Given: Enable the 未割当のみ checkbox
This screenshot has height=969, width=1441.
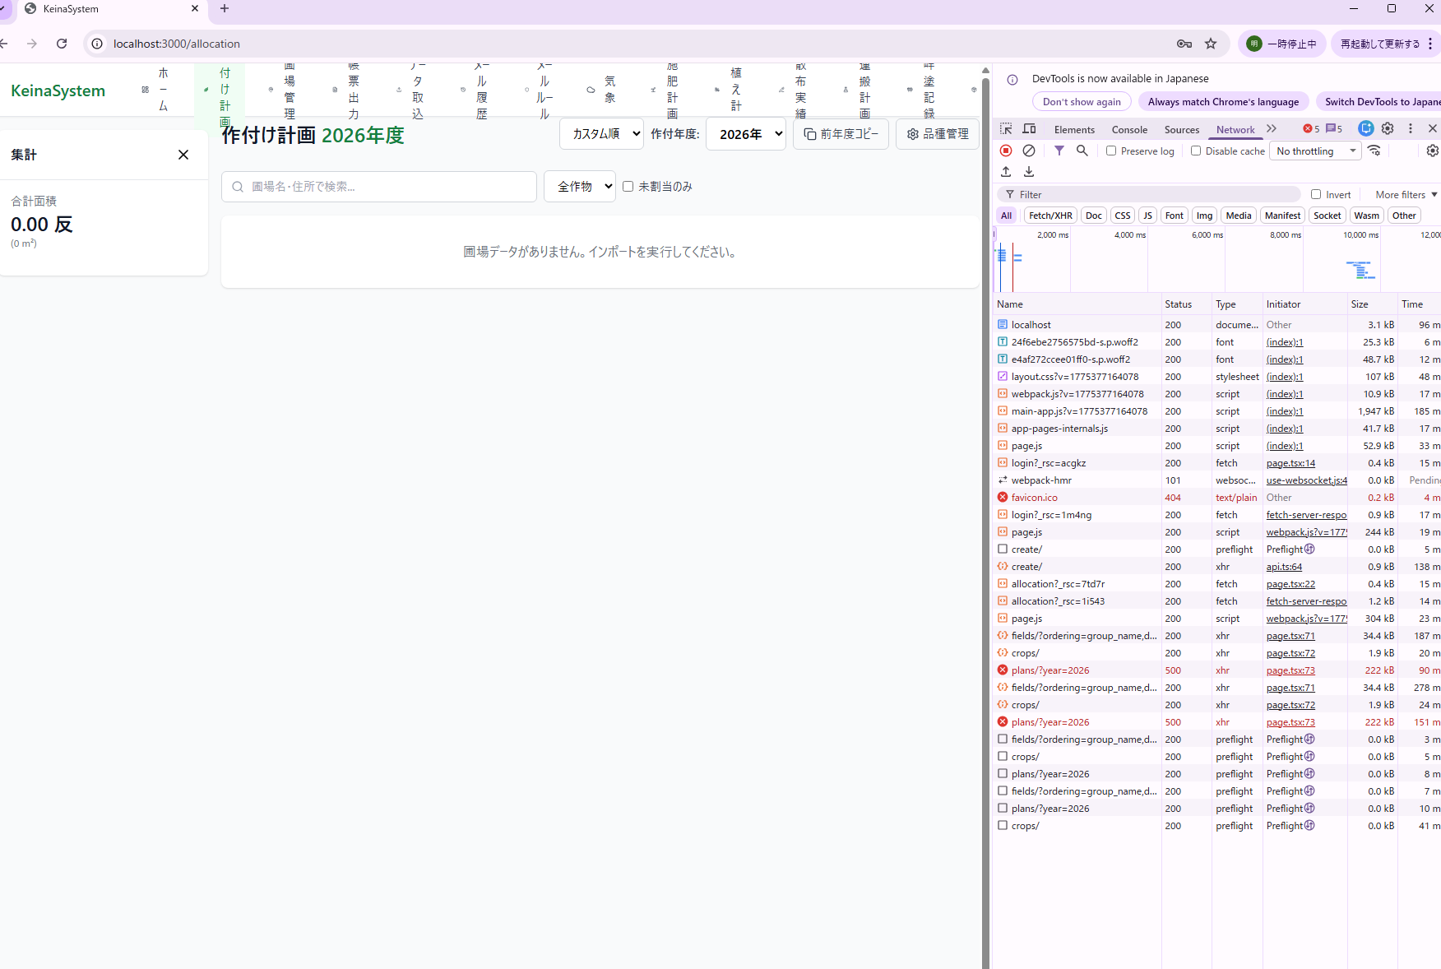Looking at the screenshot, I should [x=628, y=187].
